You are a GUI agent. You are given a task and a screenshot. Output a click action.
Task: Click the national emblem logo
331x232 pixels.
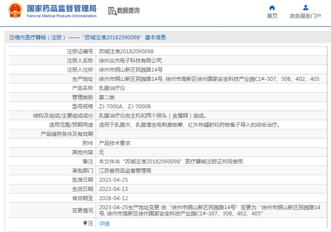point(15,10)
